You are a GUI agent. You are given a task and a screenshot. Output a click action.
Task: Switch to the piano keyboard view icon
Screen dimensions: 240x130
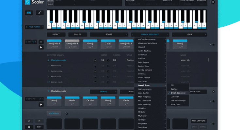click(x=29, y=13)
